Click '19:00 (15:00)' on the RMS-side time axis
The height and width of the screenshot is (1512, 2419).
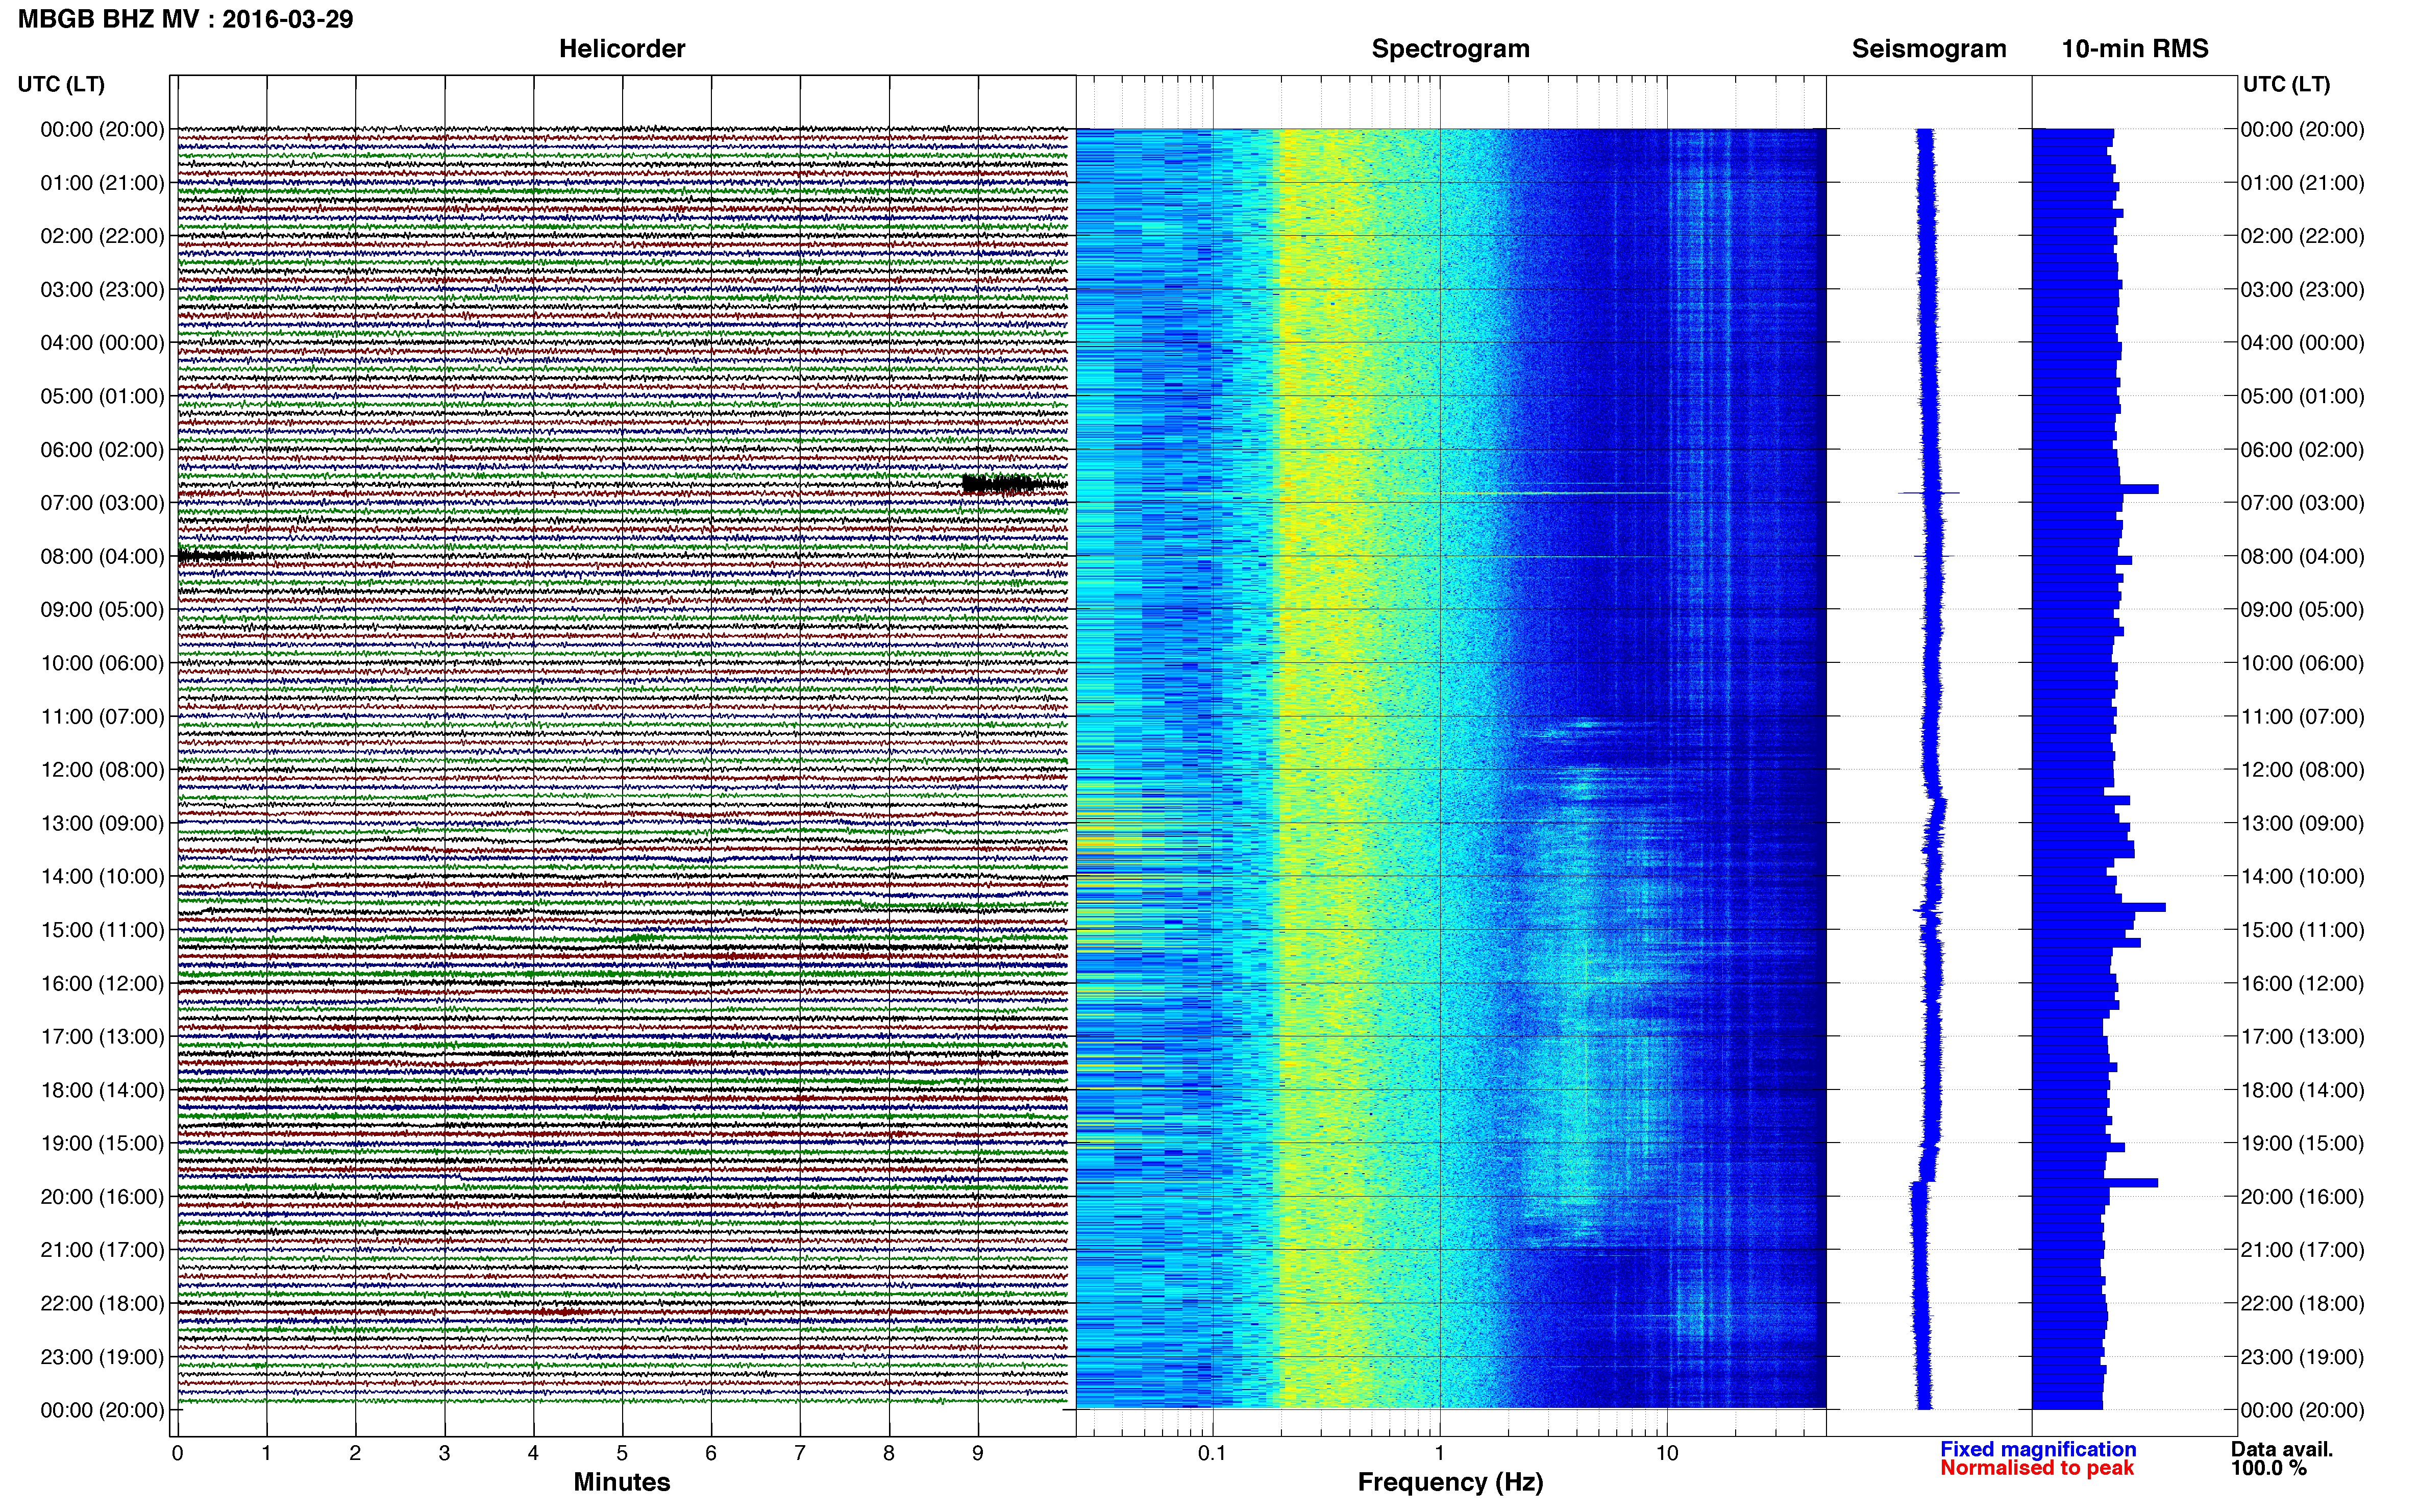pyautogui.click(x=2302, y=1143)
